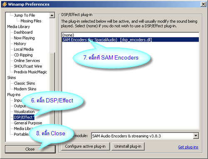The image size is (208, 159).
Task: Open the Get plug-ins link
Action: coord(188,147)
